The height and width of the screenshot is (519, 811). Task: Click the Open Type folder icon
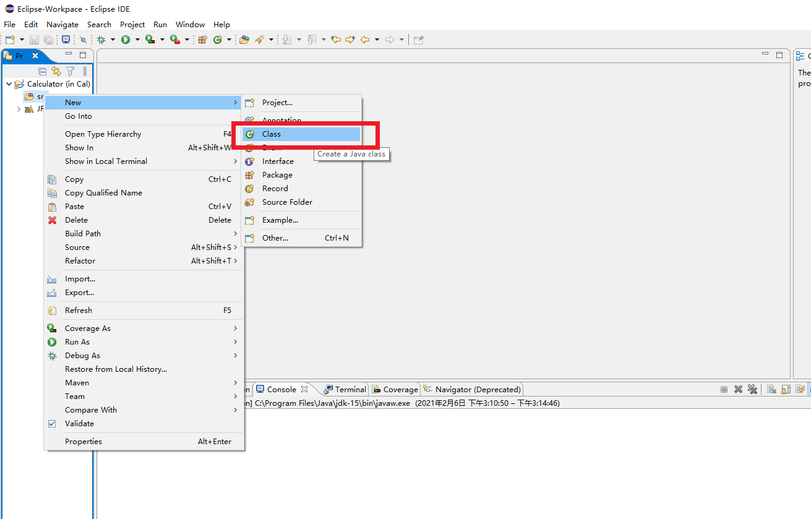click(244, 40)
